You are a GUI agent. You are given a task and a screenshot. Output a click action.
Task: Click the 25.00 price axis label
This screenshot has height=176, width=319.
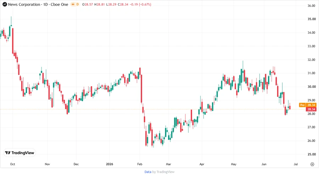pos(312,154)
